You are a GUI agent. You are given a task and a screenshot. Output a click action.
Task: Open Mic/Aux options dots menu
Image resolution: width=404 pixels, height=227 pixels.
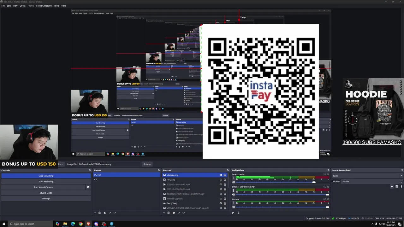(233, 203)
